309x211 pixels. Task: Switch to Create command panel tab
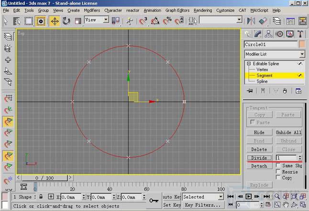pos(247,34)
